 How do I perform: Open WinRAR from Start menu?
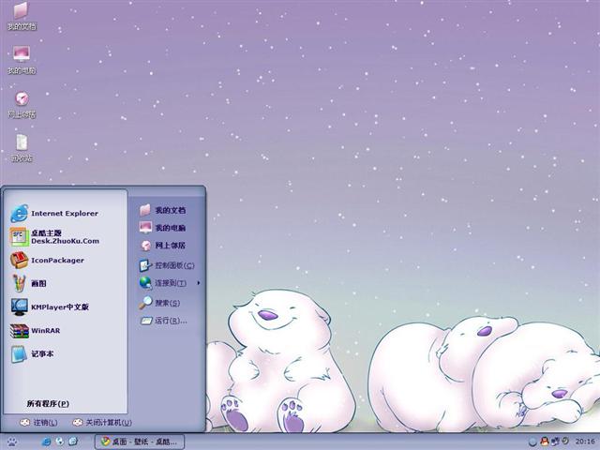[36, 331]
